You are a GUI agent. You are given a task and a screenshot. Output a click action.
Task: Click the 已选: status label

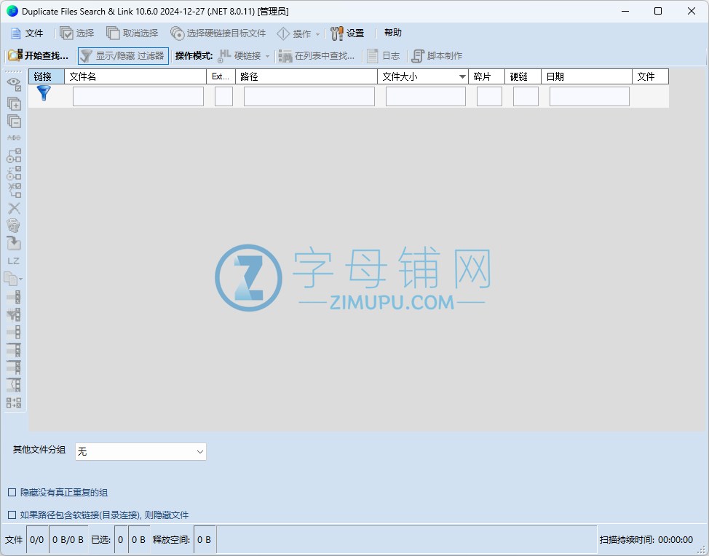101,540
